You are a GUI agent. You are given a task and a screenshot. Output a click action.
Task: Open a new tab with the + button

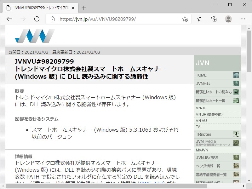click(83, 8)
